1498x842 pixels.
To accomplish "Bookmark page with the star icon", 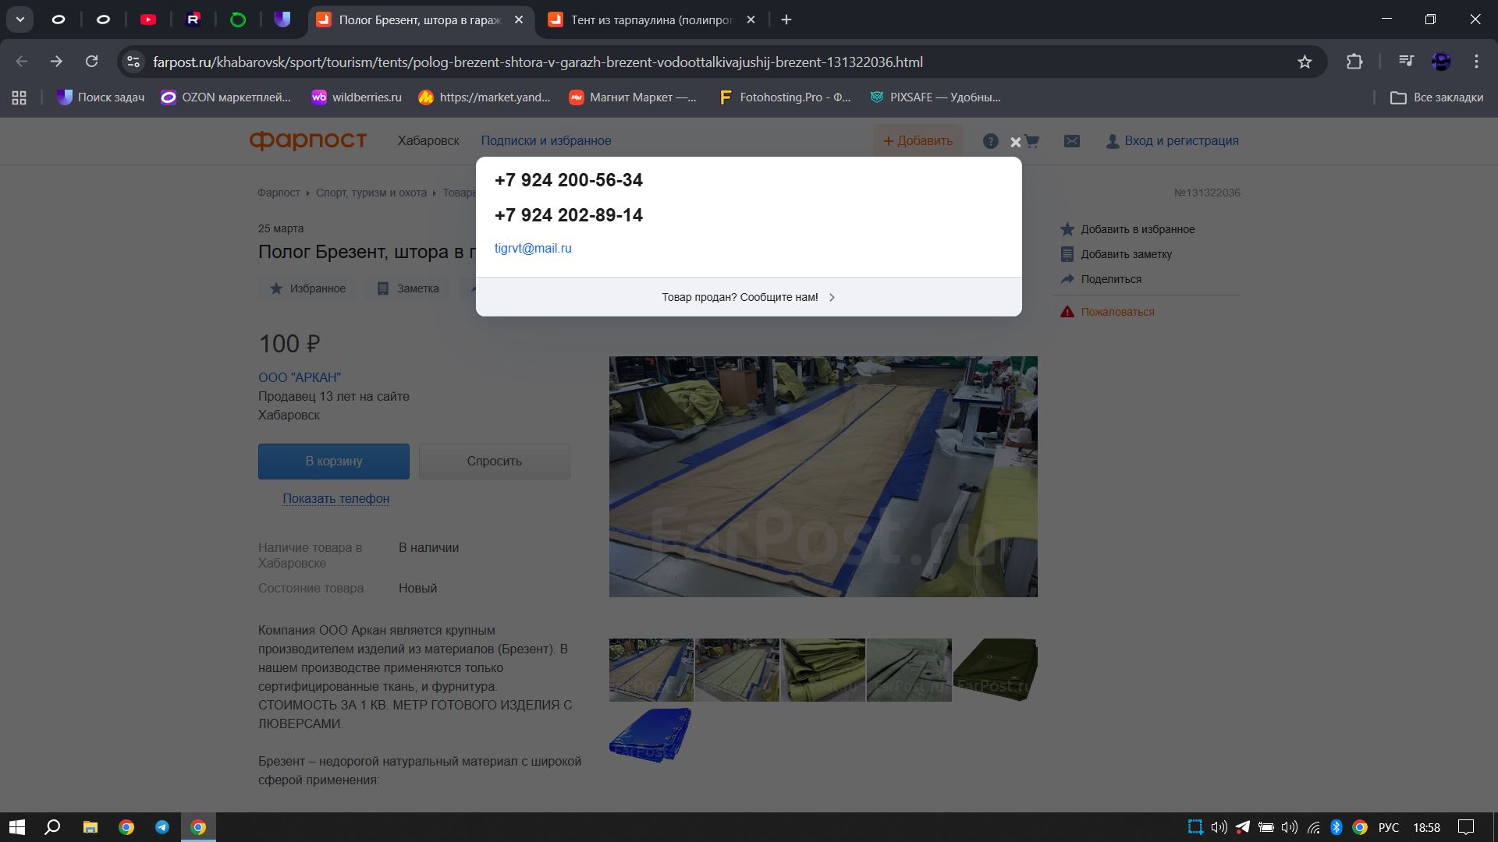I will tap(1305, 62).
